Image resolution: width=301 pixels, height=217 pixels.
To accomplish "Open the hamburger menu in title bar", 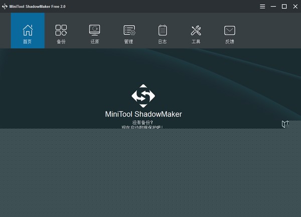I will coord(262,7).
